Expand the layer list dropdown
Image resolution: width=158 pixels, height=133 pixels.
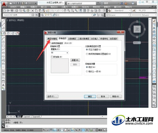pyautogui.click(x=91, y=15)
